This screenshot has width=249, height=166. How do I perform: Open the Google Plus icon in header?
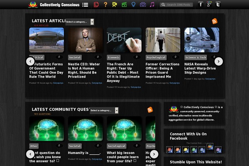coord(209,5)
